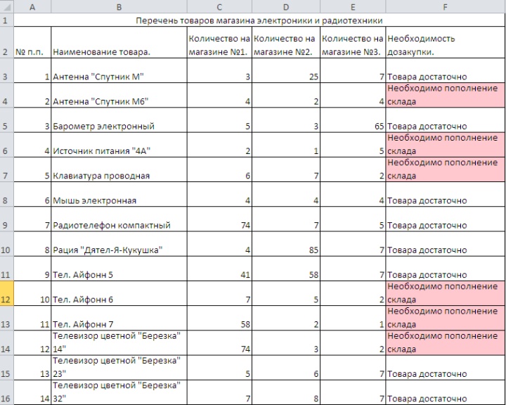Click header cell '№ п.п.'
The width and height of the screenshot is (506, 405).
pos(32,43)
